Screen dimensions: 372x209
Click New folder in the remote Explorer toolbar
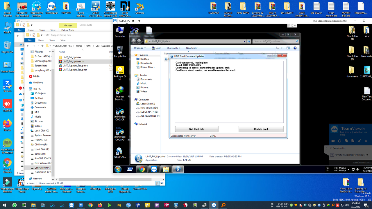pos(192,48)
